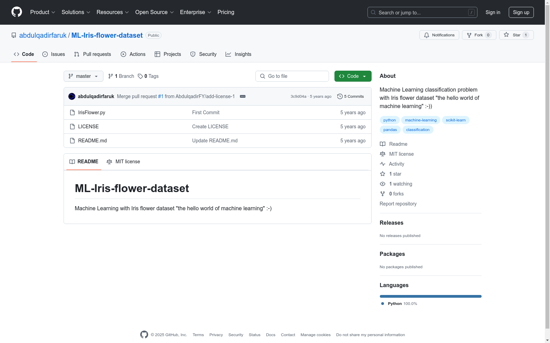Open the First Commit message link

click(x=206, y=113)
